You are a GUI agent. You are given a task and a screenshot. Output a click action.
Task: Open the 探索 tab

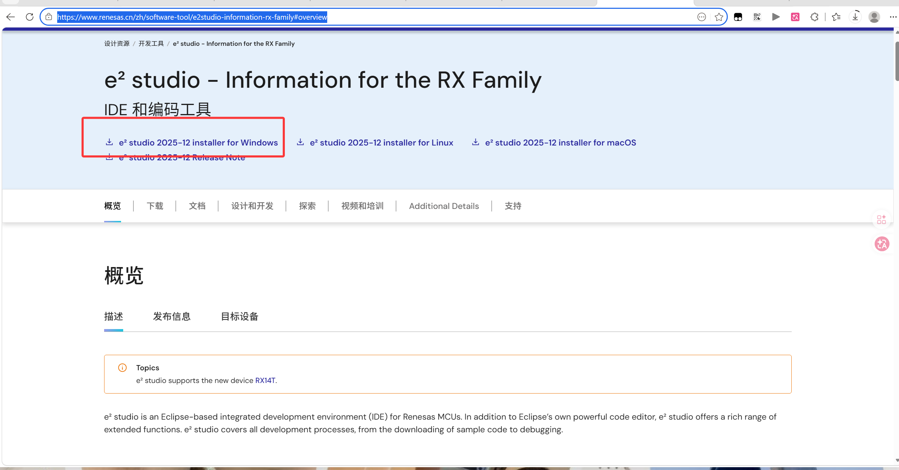click(x=307, y=206)
